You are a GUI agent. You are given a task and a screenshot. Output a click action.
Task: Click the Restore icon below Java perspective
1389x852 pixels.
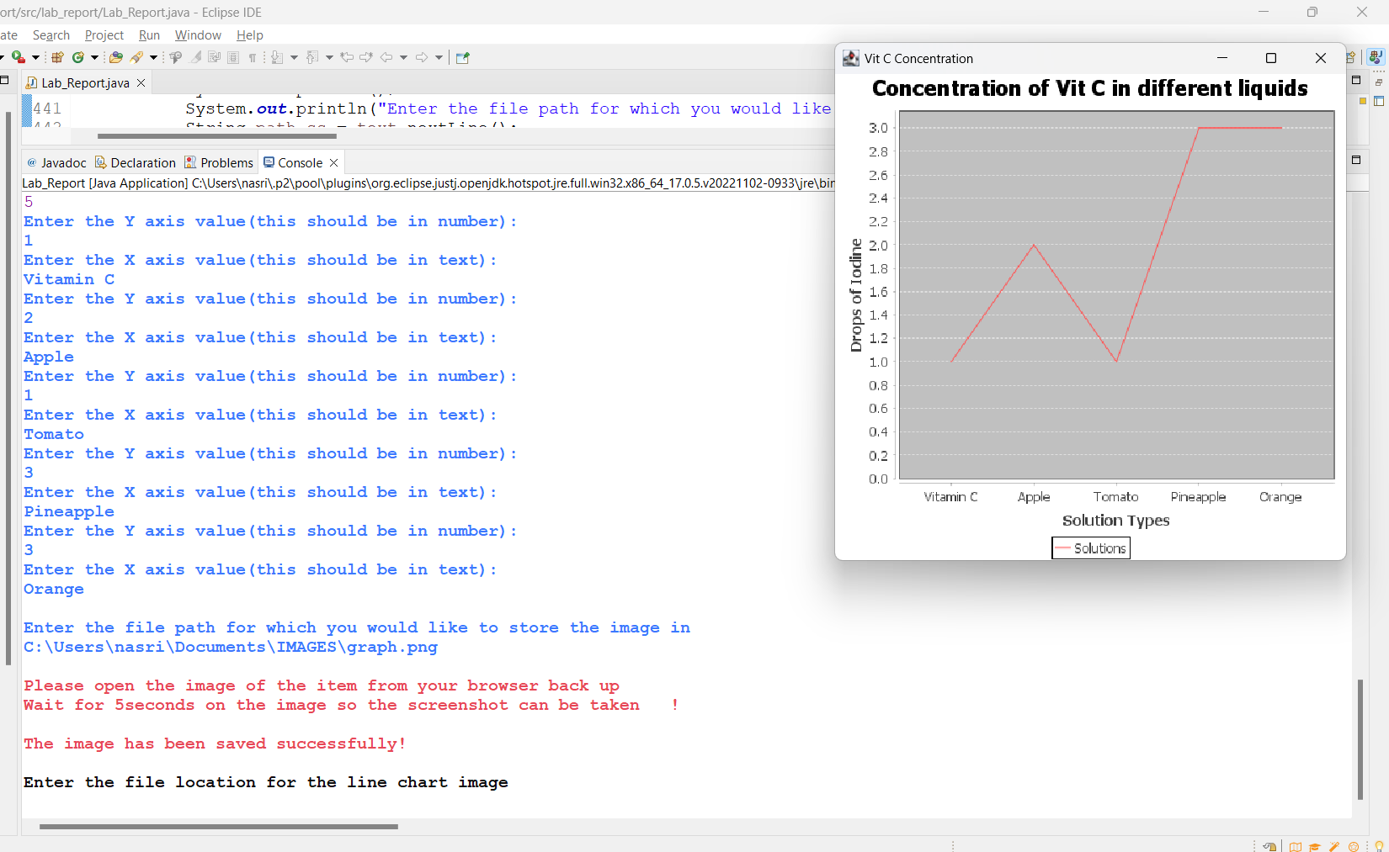coord(1379,82)
